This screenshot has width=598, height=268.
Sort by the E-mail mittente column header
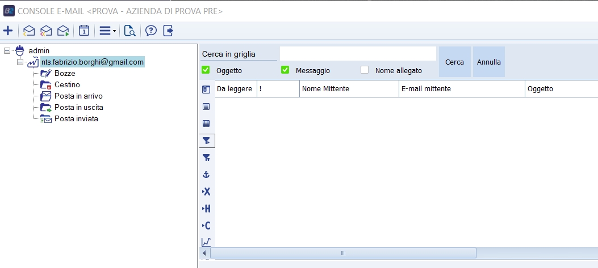[462, 89]
